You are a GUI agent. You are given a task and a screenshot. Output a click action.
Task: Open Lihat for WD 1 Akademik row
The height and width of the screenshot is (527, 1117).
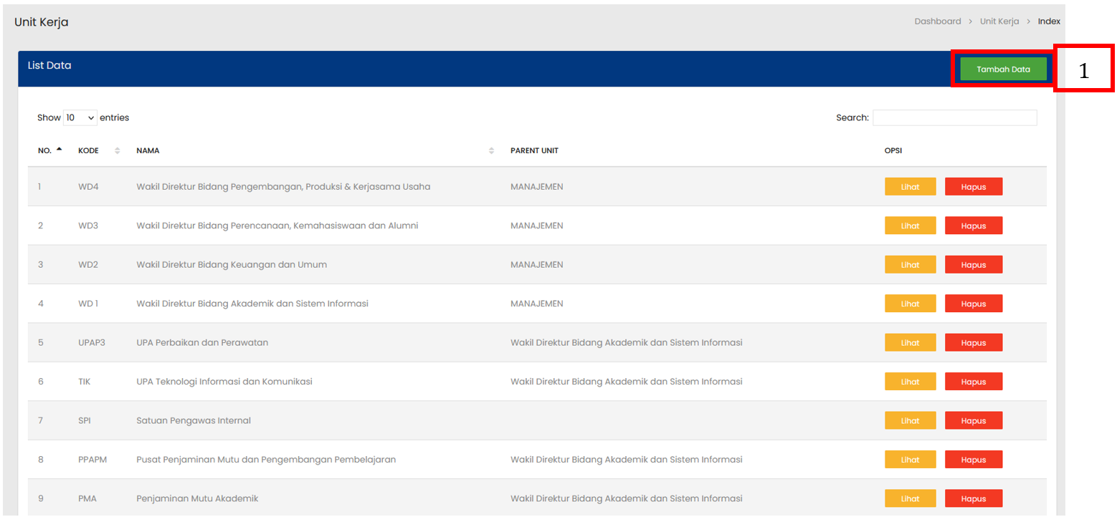[x=910, y=304]
